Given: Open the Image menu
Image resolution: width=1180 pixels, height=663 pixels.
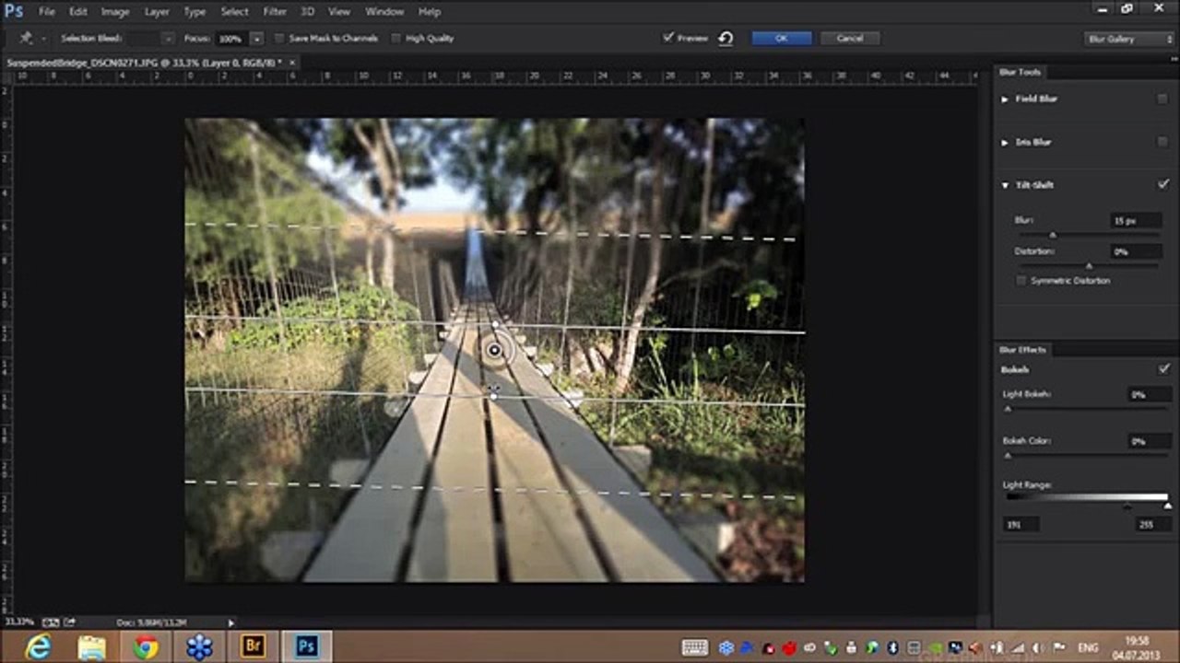Looking at the screenshot, I should (x=115, y=12).
